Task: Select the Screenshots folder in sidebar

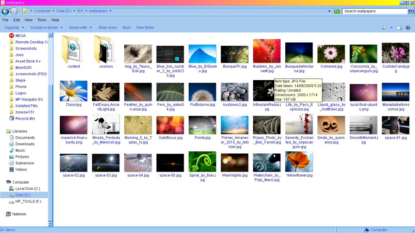Action: [x=23, y=49]
